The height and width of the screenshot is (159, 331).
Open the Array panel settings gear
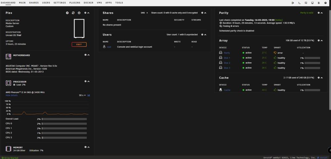coord(318,40)
